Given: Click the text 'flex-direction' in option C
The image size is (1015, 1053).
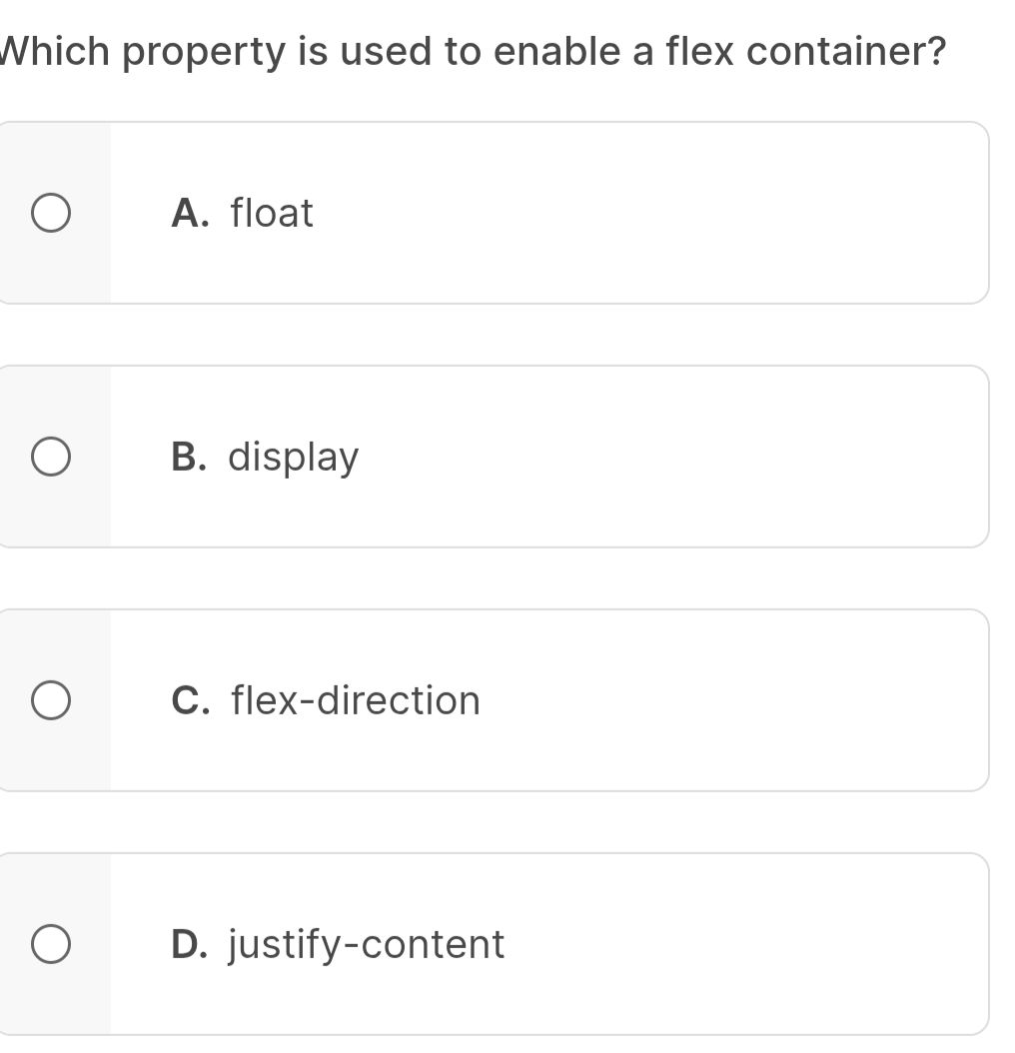Looking at the screenshot, I should [355, 700].
